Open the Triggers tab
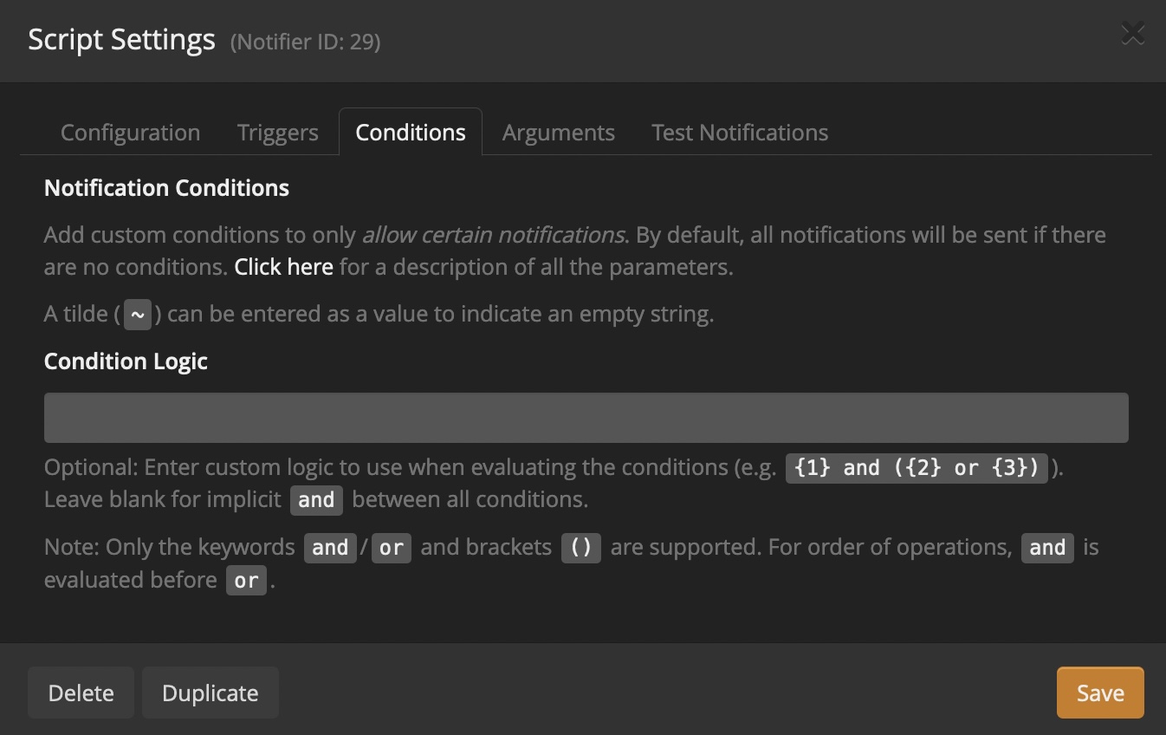 click(x=276, y=132)
